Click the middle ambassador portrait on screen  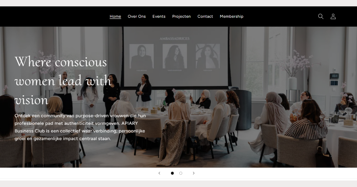(175, 56)
